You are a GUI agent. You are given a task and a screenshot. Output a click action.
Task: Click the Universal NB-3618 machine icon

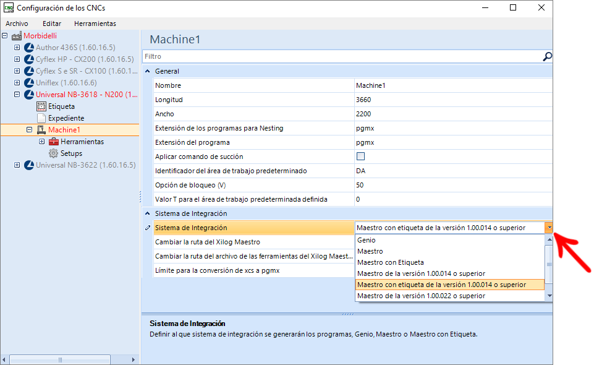[29, 95]
